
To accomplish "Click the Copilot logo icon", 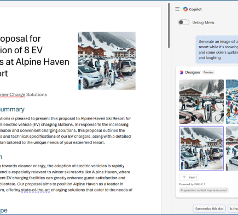I will click(x=185, y=9).
